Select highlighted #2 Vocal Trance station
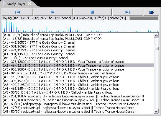Viewport: 161px width, 116px height. coord(78,66)
